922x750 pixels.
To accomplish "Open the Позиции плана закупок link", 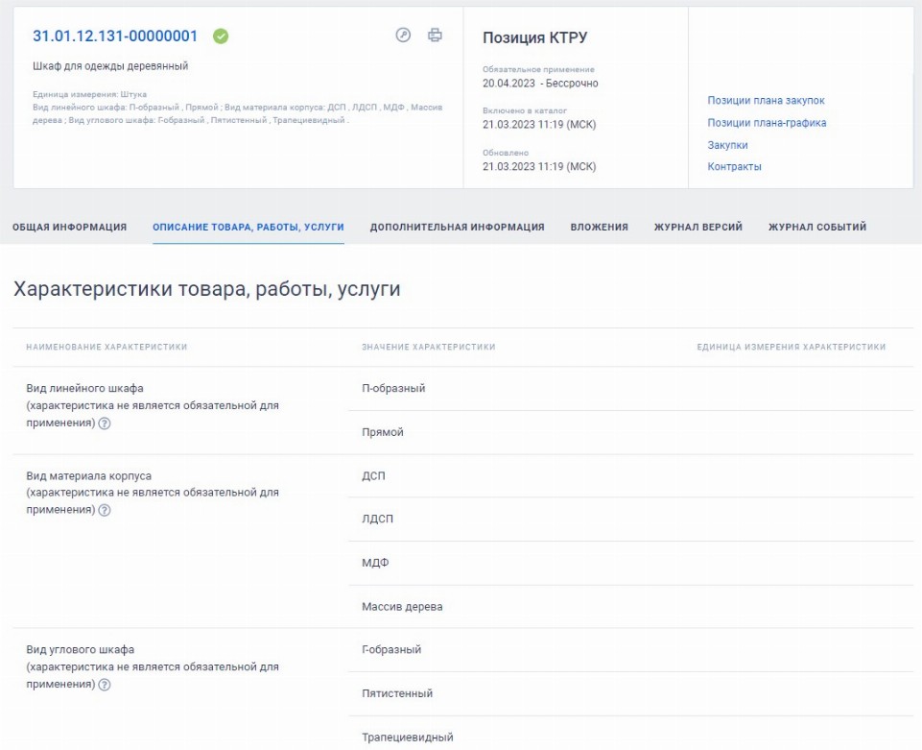I will (766, 101).
